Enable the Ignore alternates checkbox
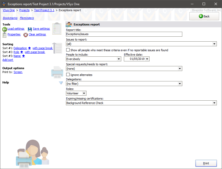Screen dimensions: 222x169 (x=67, y=75)
